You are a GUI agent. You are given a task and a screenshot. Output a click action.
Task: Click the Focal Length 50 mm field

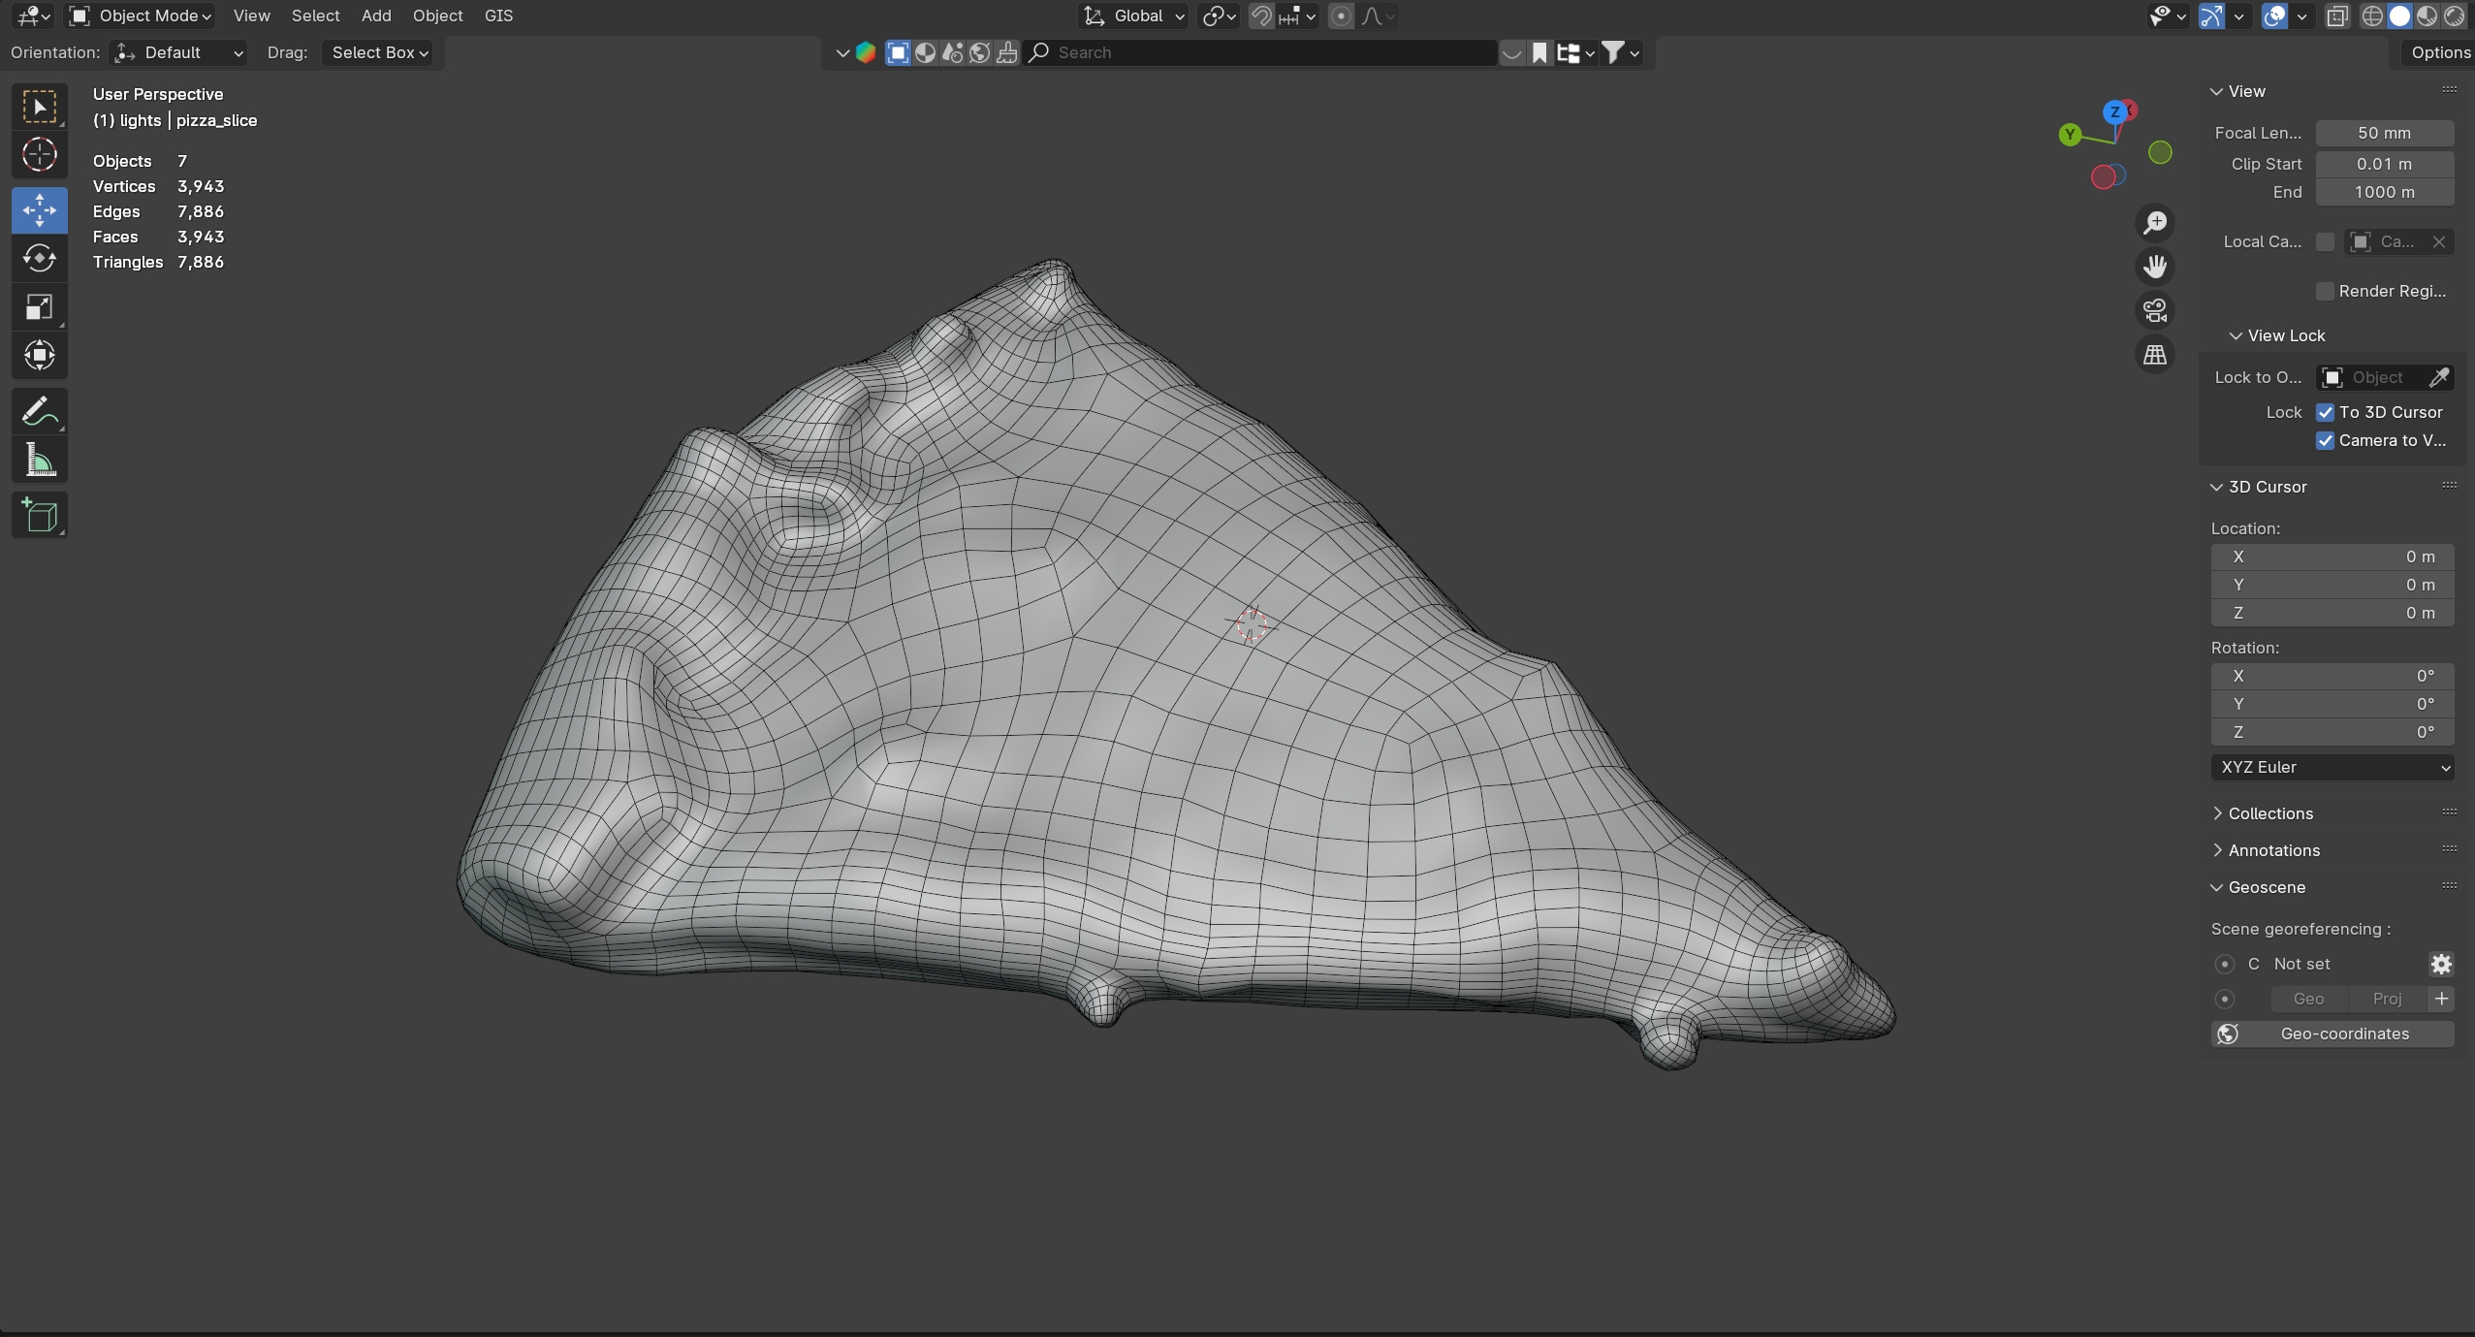[x=2383, y=133]
